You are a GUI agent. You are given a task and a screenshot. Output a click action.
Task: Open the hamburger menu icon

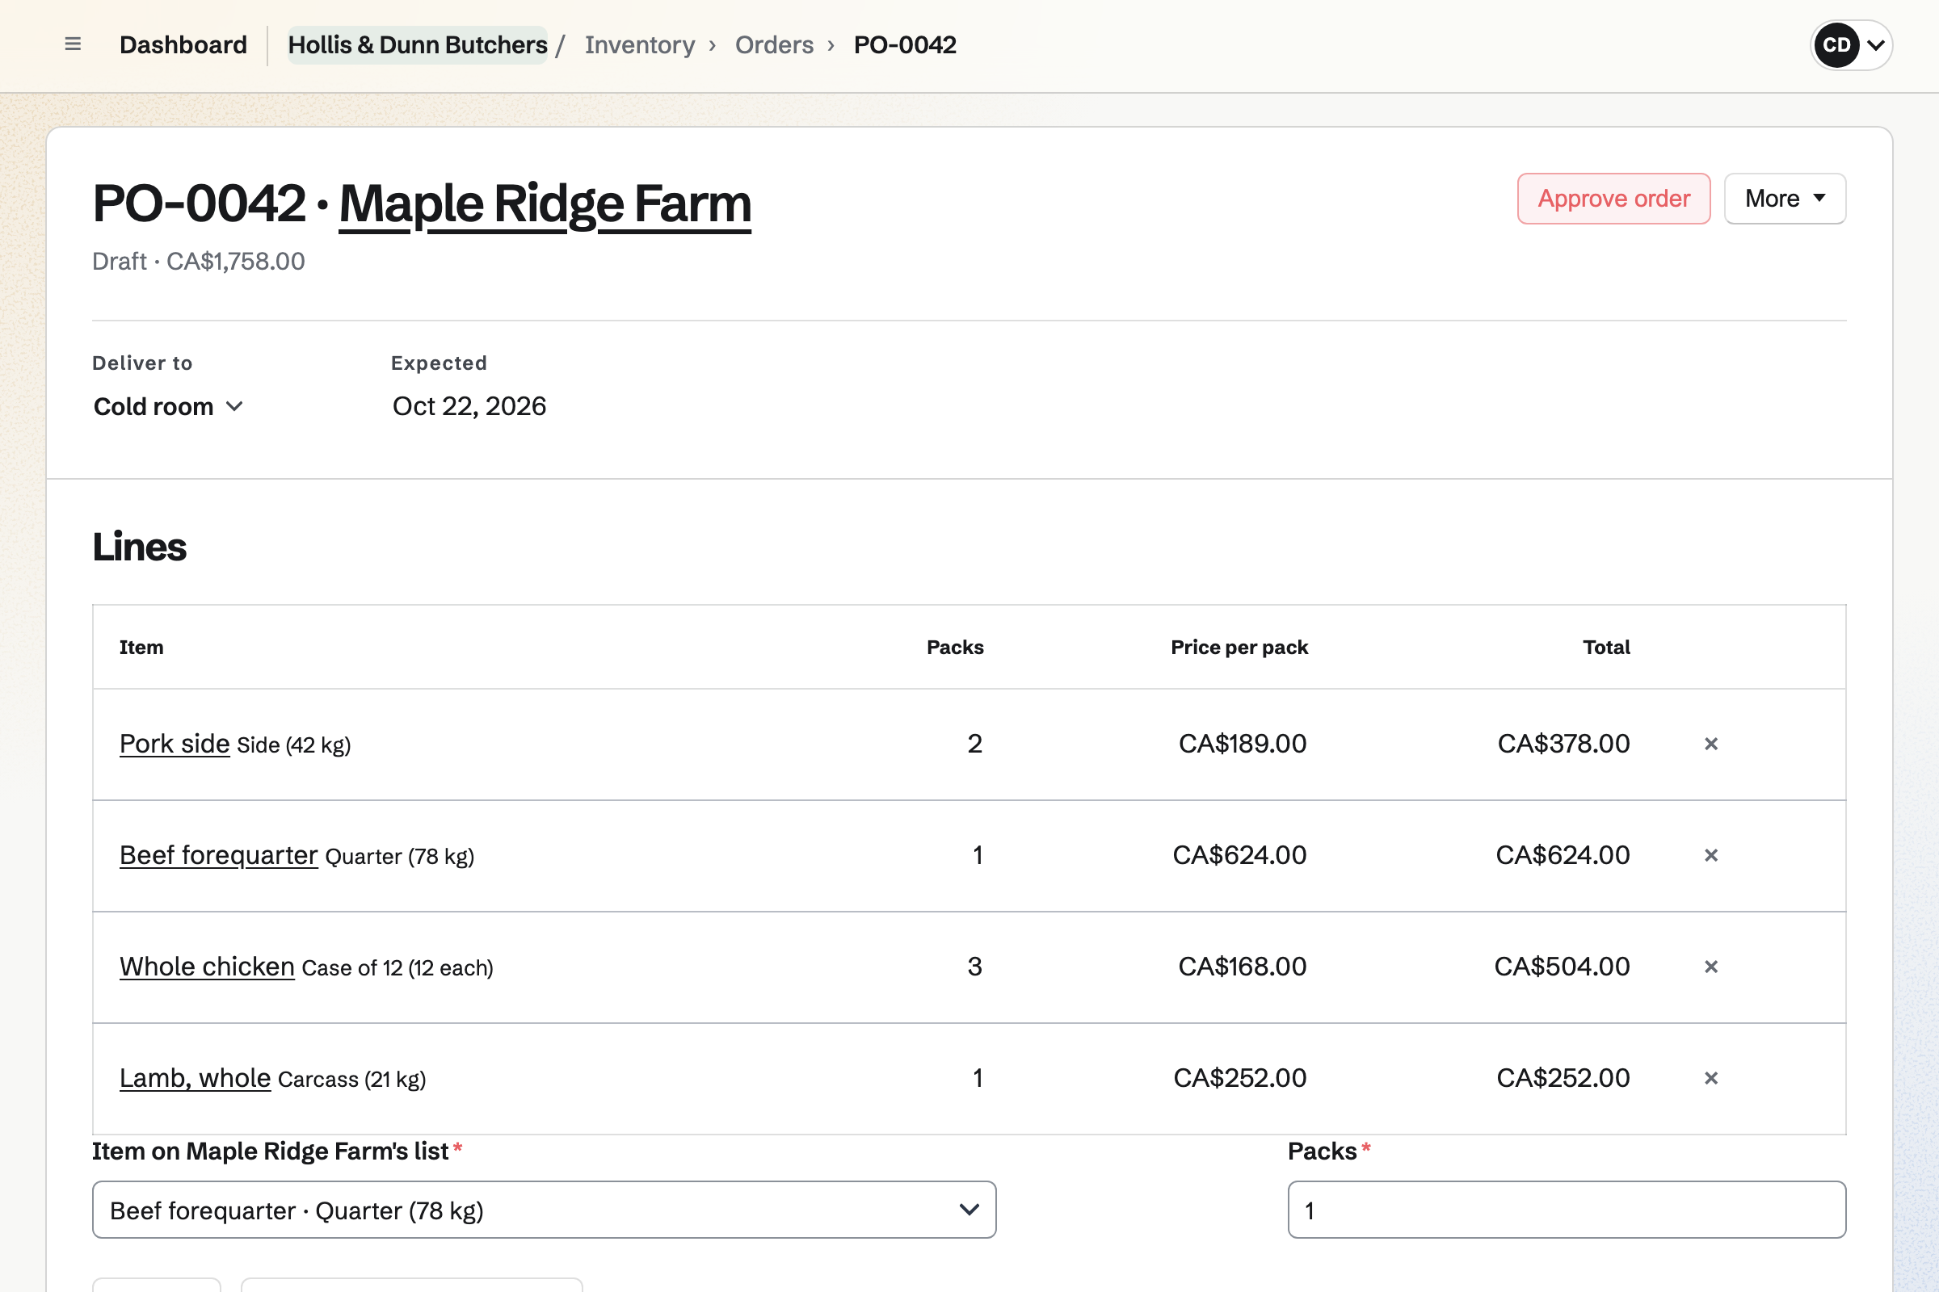click(x=73, y=44)
